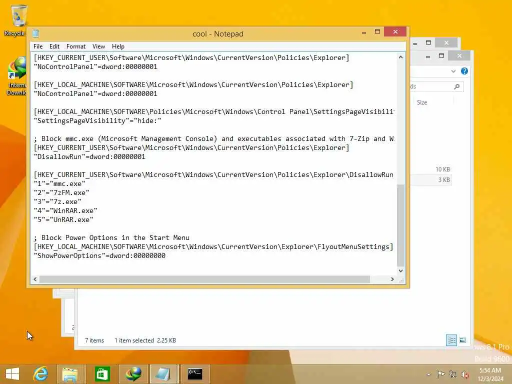The height and width of the screenshot is (384, 512).
Task: Open the View menu in Notepad
Action: click(98, 46)
